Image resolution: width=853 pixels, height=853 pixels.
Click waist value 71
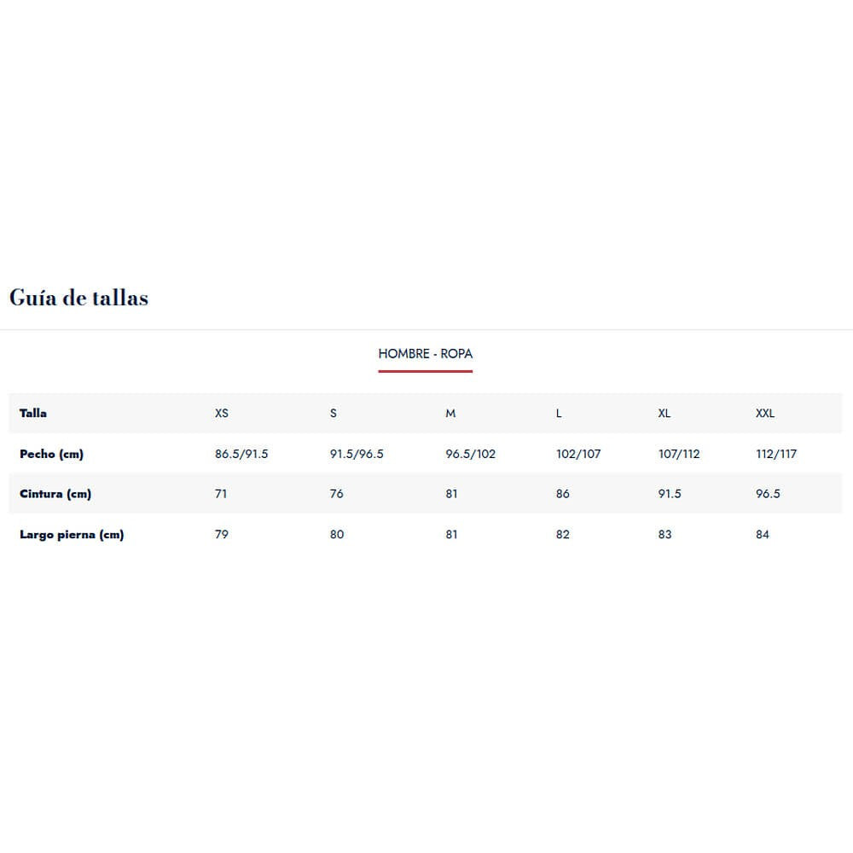click(222, 494)
